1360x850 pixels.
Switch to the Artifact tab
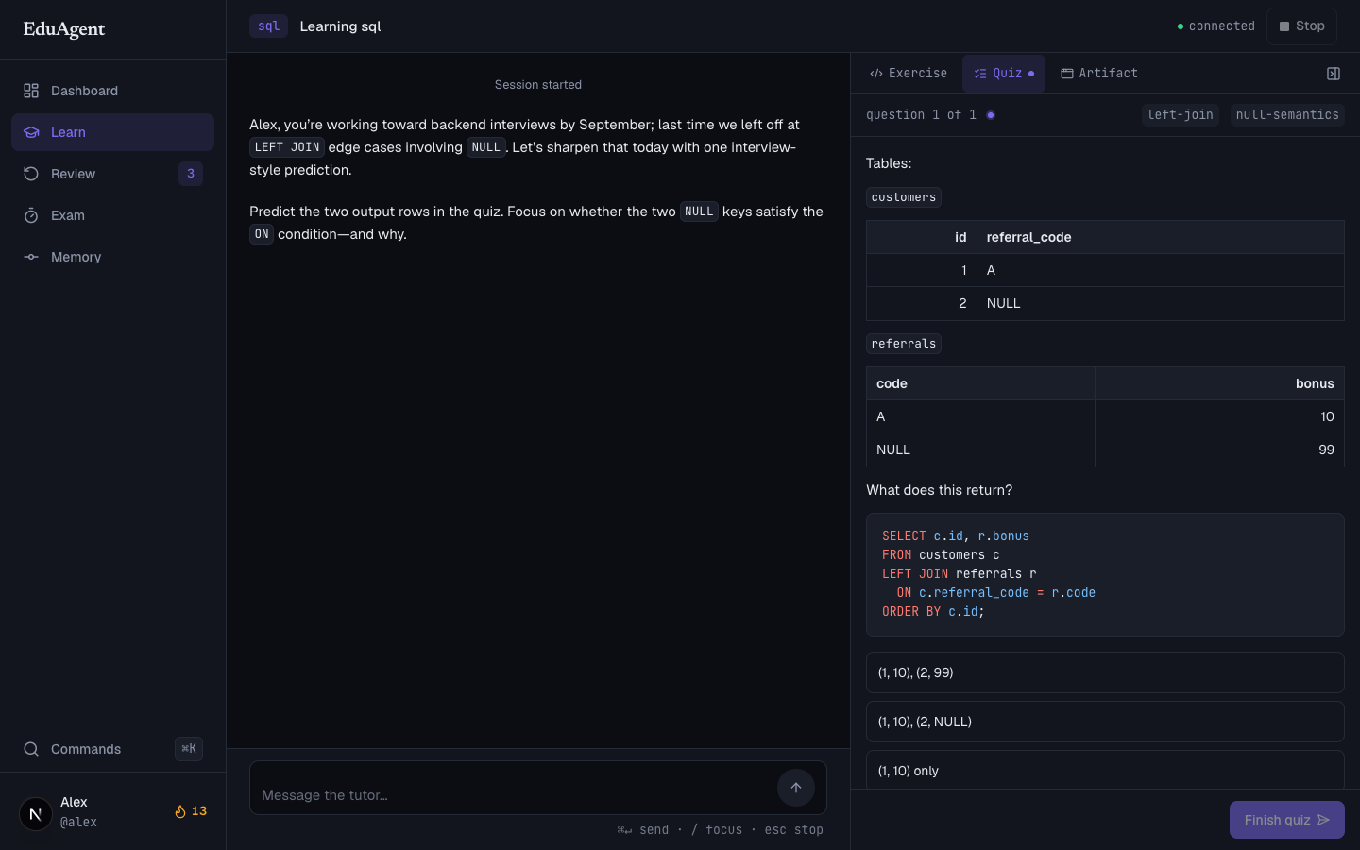pos(1099,74)
